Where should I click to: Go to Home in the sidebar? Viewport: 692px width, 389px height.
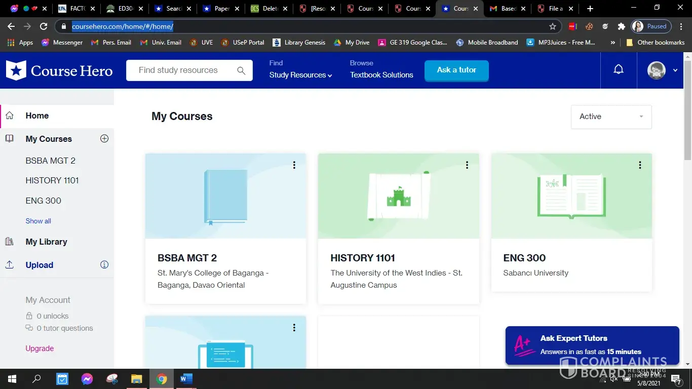pos(37,115)
